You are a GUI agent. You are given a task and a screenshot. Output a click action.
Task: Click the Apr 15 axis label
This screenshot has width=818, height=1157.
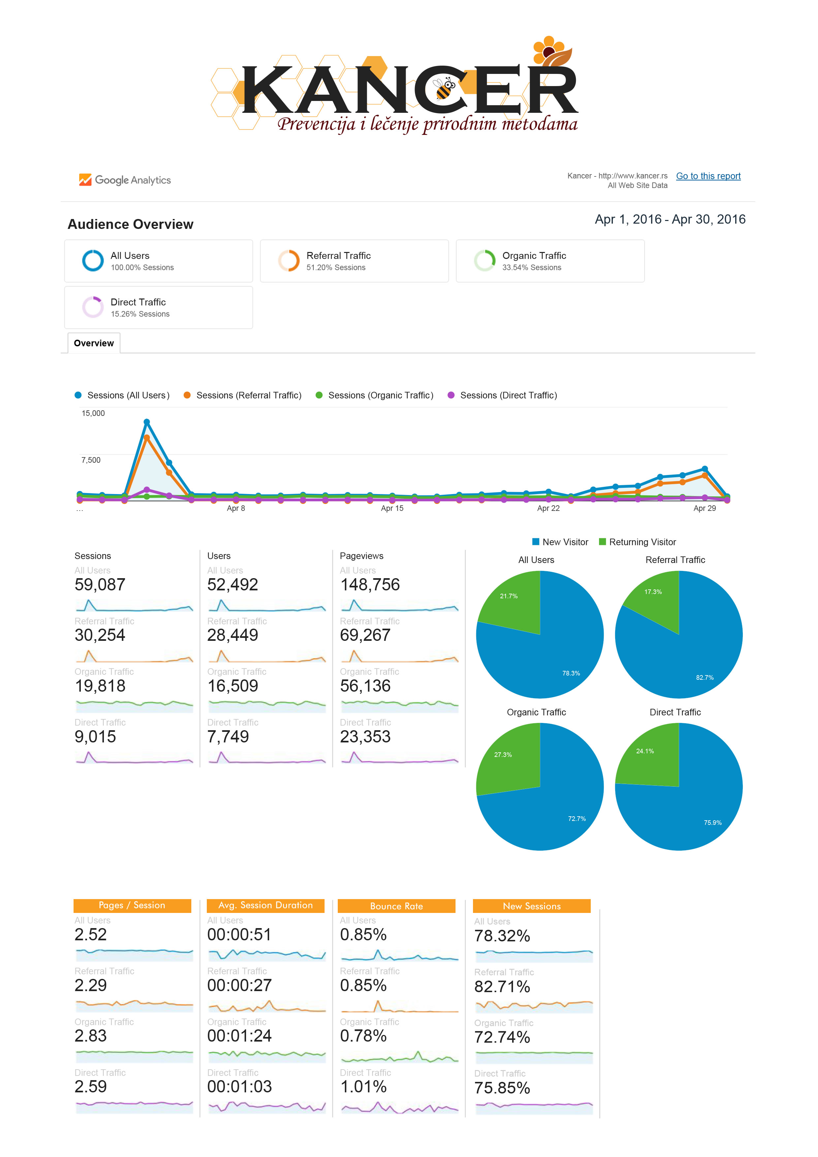[392, 508]
